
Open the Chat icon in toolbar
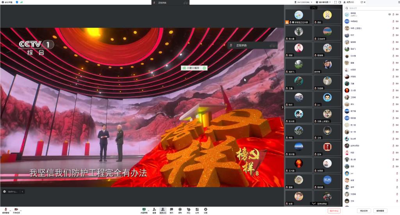pos(171,210)
